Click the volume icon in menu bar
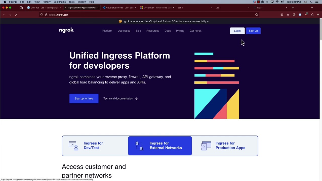Viewport: 322px width, 181px height. 282,2
